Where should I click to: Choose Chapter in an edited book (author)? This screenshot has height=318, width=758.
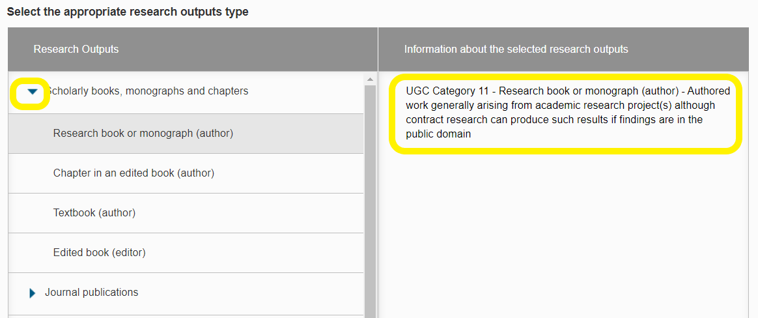[x=186, y=173]
